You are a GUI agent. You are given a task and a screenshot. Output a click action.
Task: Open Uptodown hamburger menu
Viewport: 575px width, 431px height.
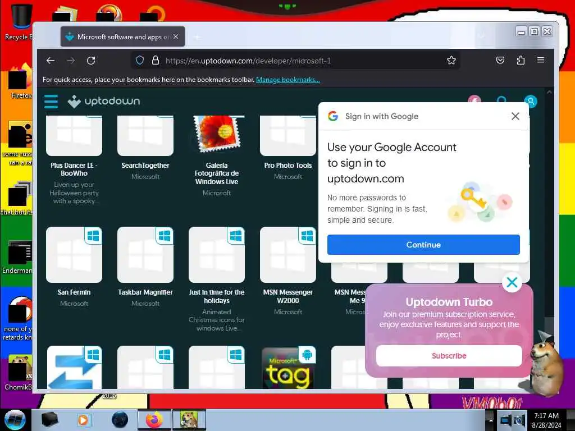tap(51, 102)
